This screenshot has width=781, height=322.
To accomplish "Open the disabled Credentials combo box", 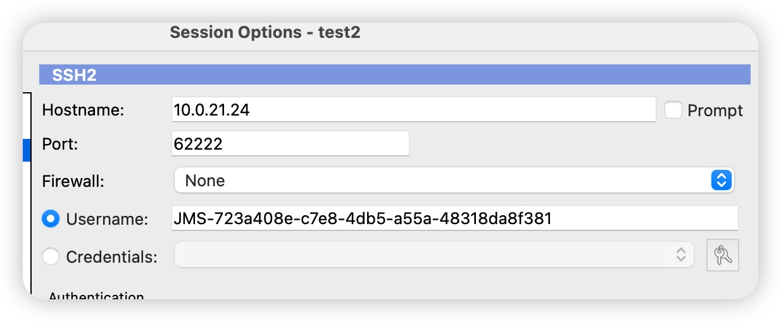I will (x=434, y=255).
